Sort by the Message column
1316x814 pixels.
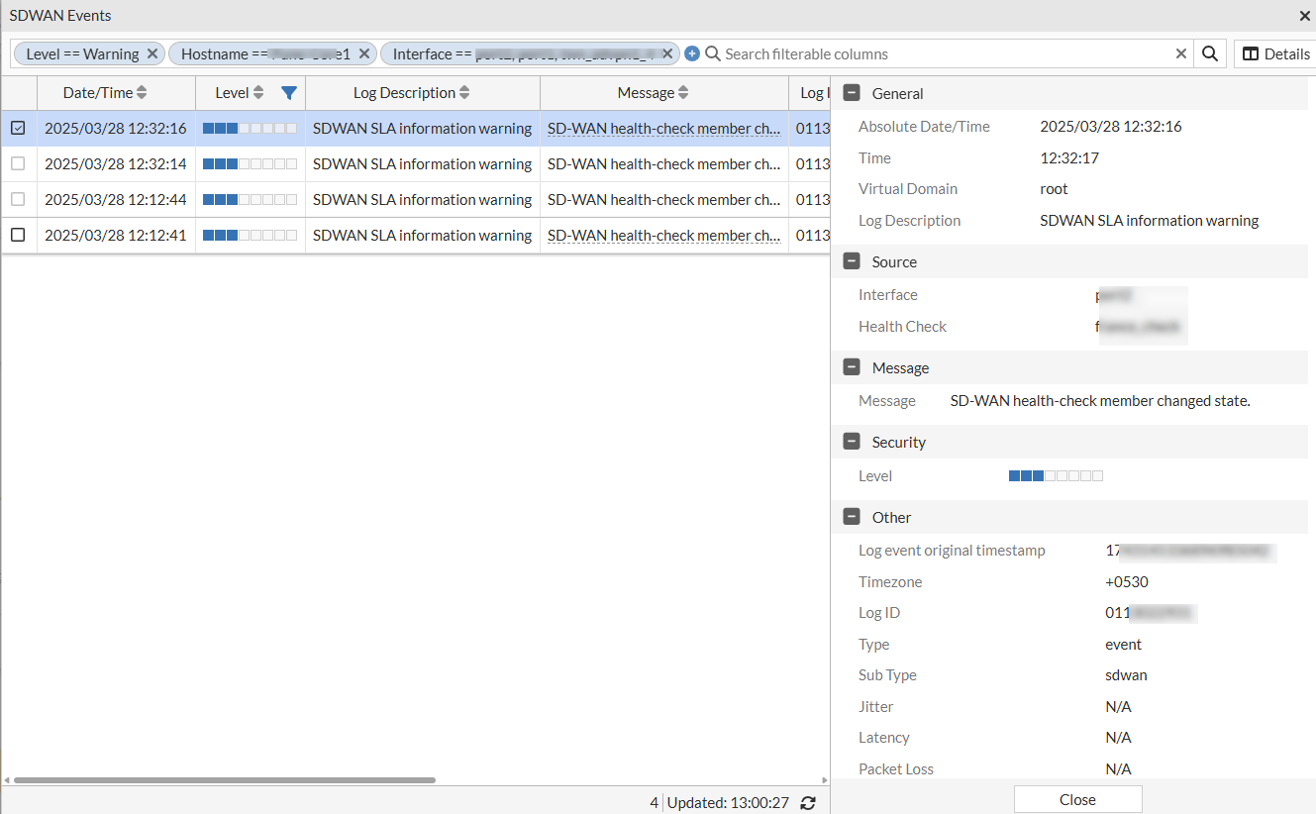683,93
